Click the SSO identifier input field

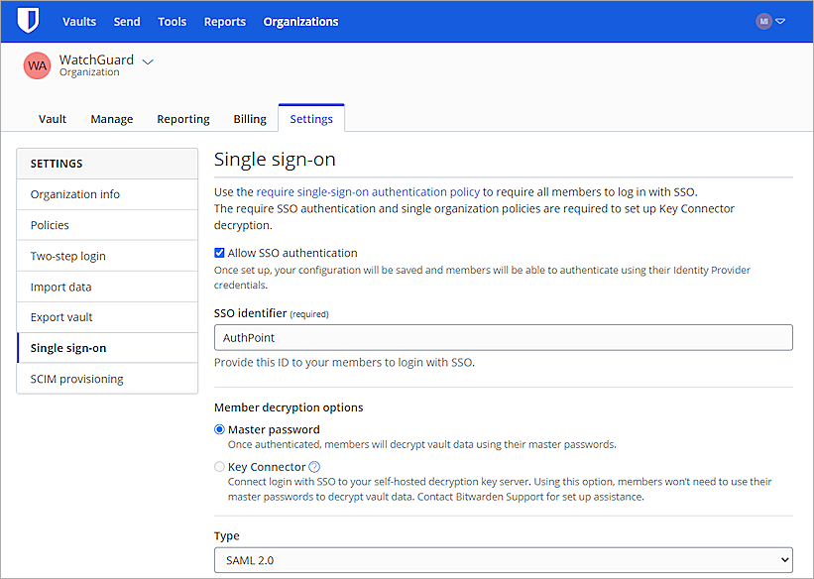pos(502,337)
